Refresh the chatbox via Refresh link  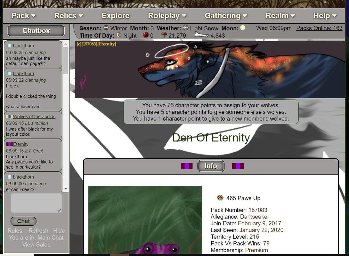pyautogui.click(x=38, y=231)
